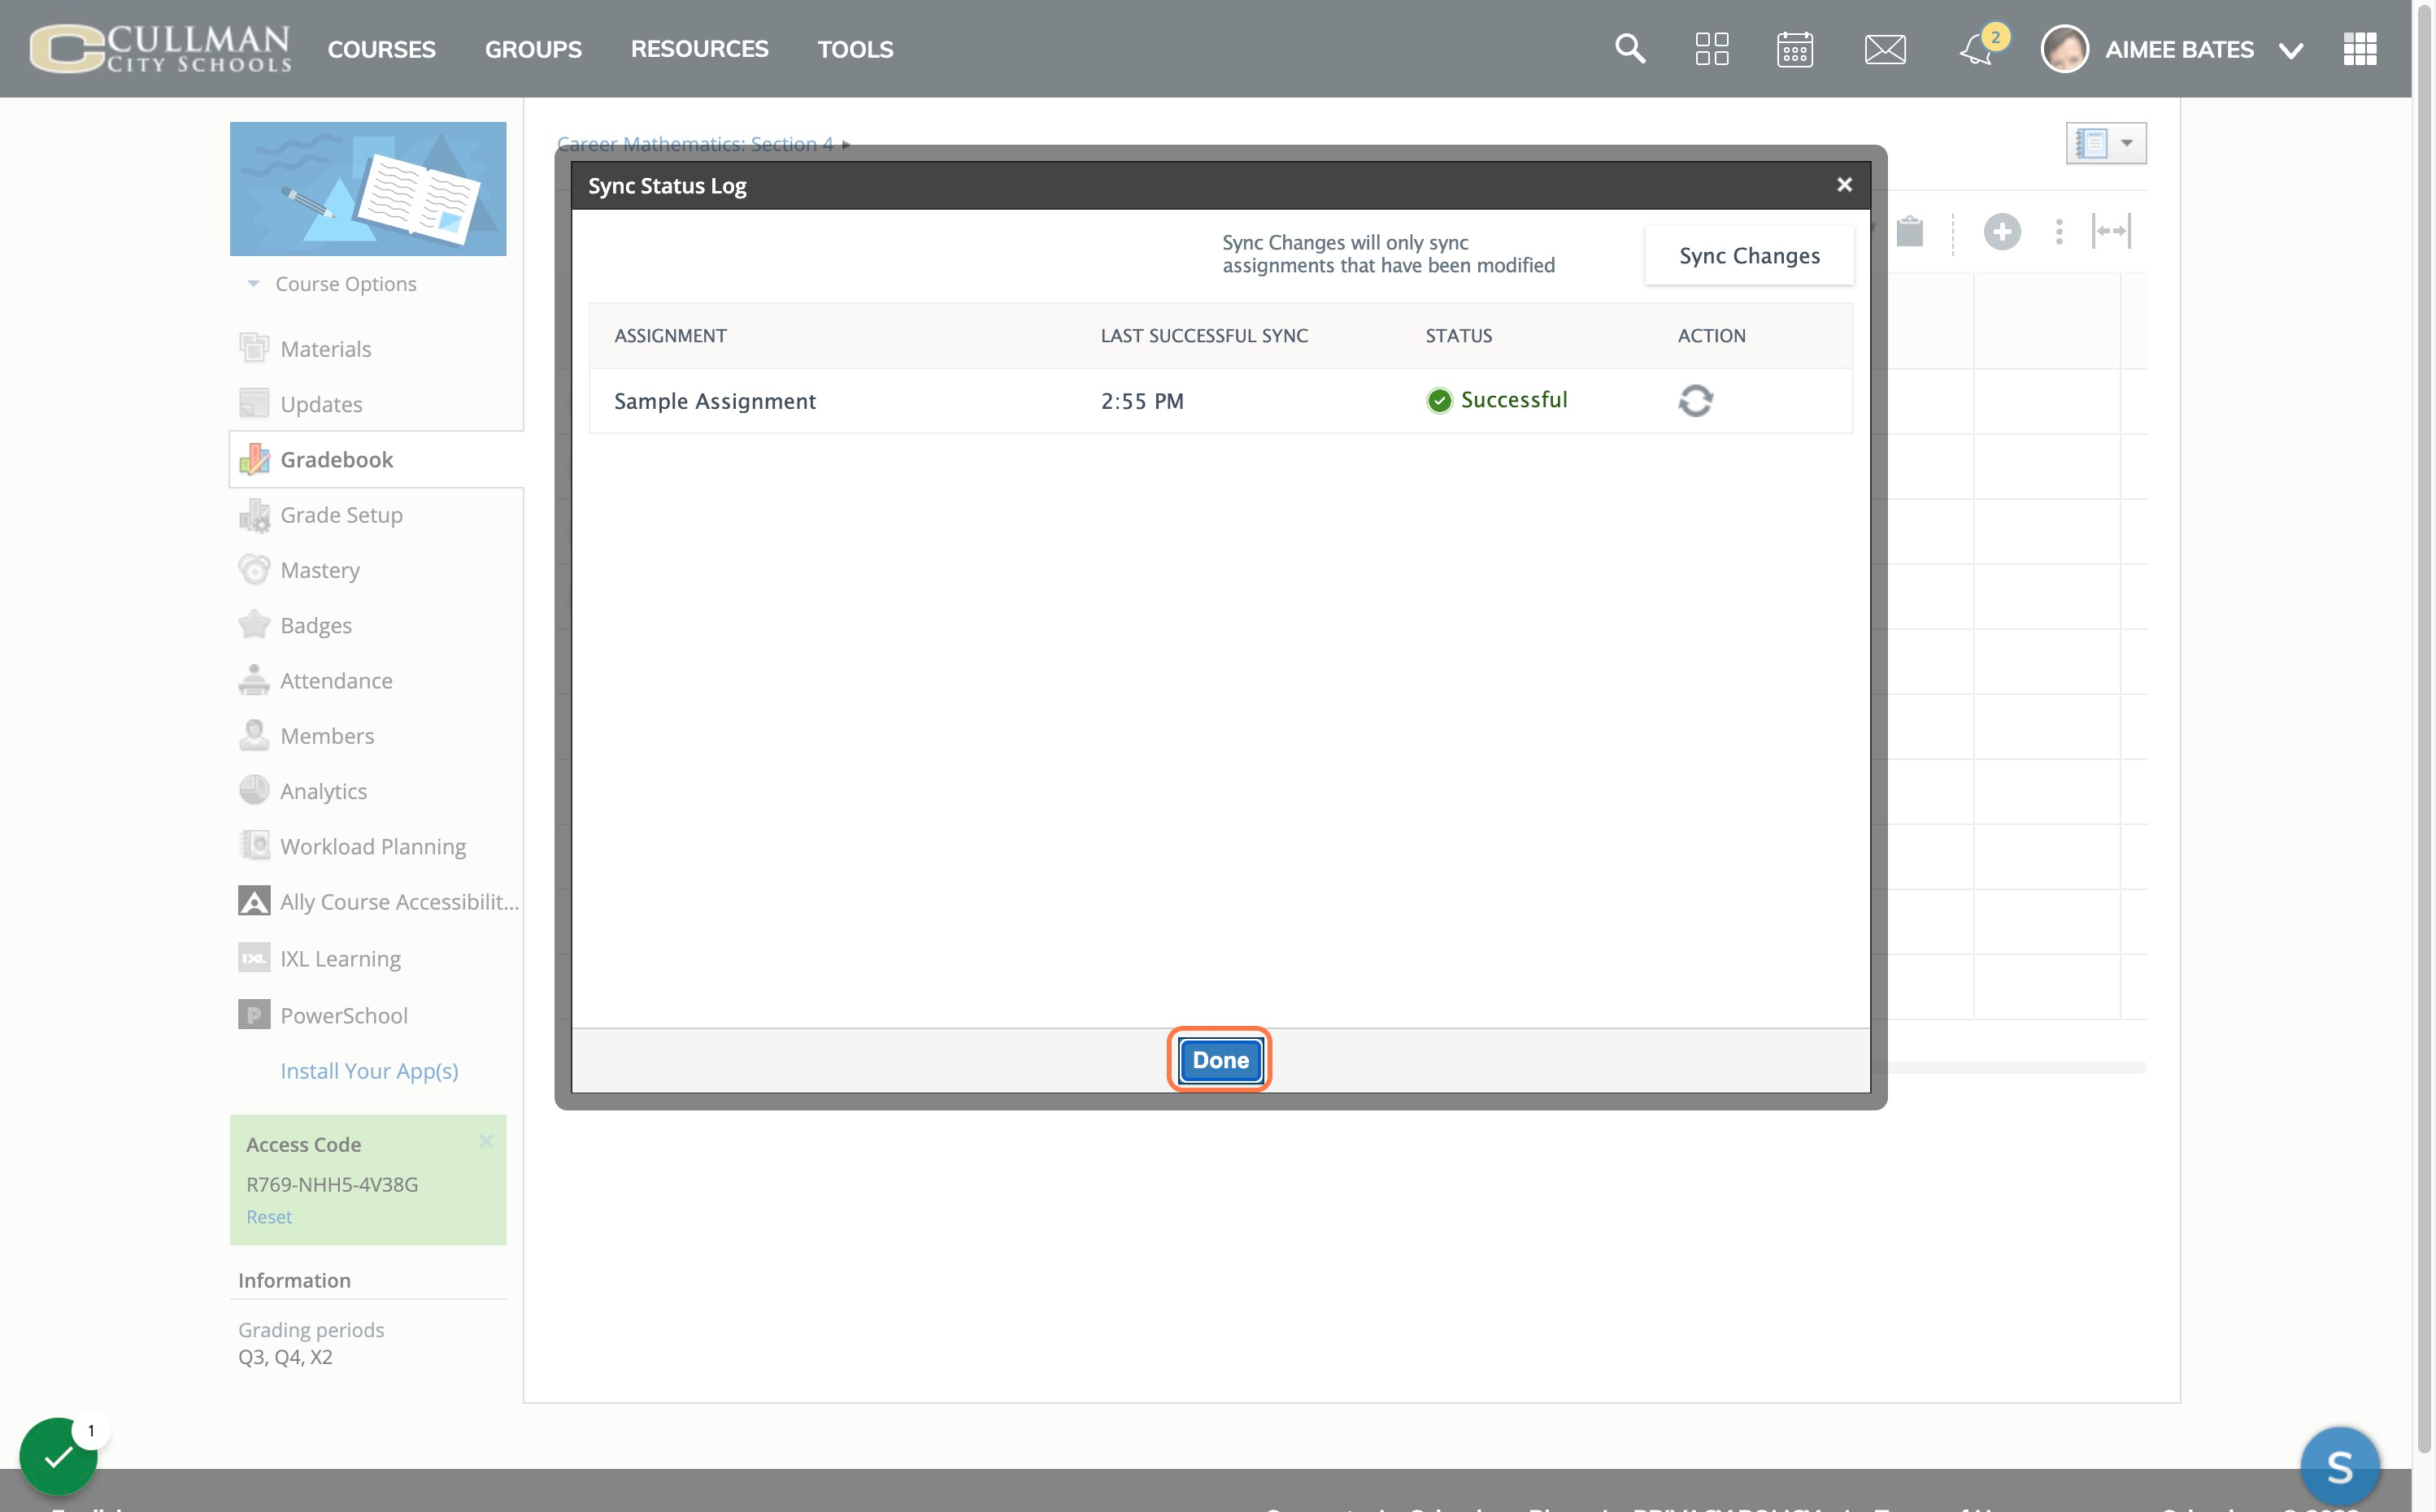Open Career Mathematics: Section 4 breadcrumb

[695, 144]
